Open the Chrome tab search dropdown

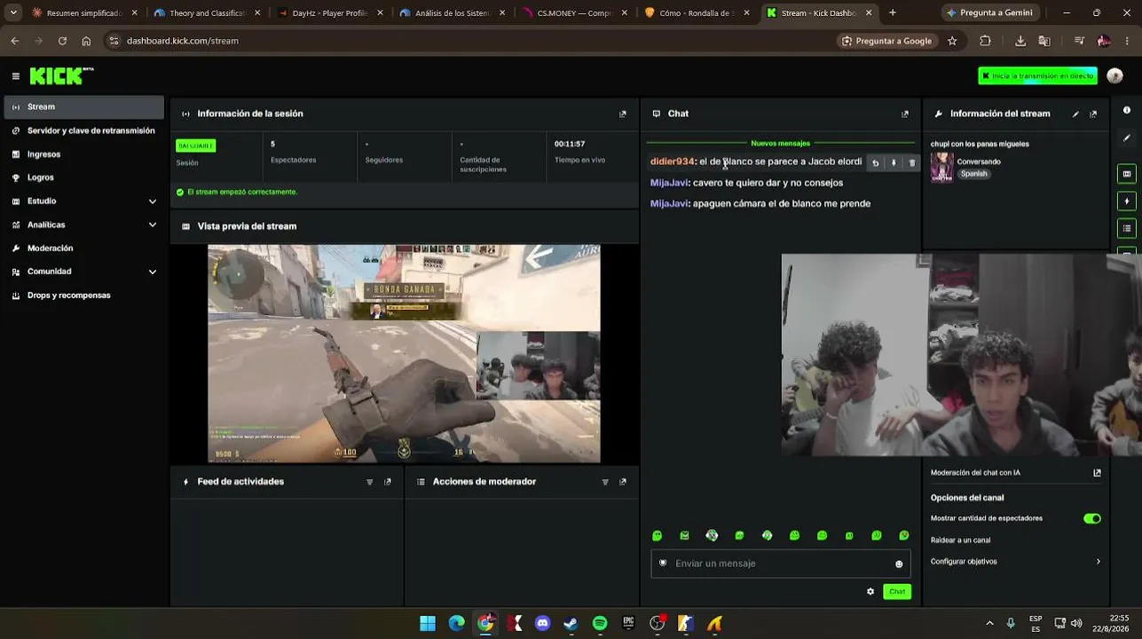(13, 13)
